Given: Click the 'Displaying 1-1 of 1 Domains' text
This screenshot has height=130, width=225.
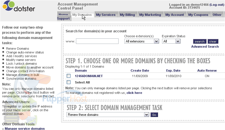Looking at the screenshot, I should coord(85,66).
